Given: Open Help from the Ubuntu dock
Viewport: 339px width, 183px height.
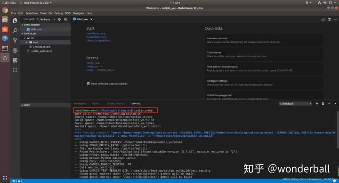Looking at the screenshot, I should (5, 39).
